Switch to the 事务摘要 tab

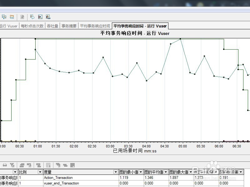(69, 26)
